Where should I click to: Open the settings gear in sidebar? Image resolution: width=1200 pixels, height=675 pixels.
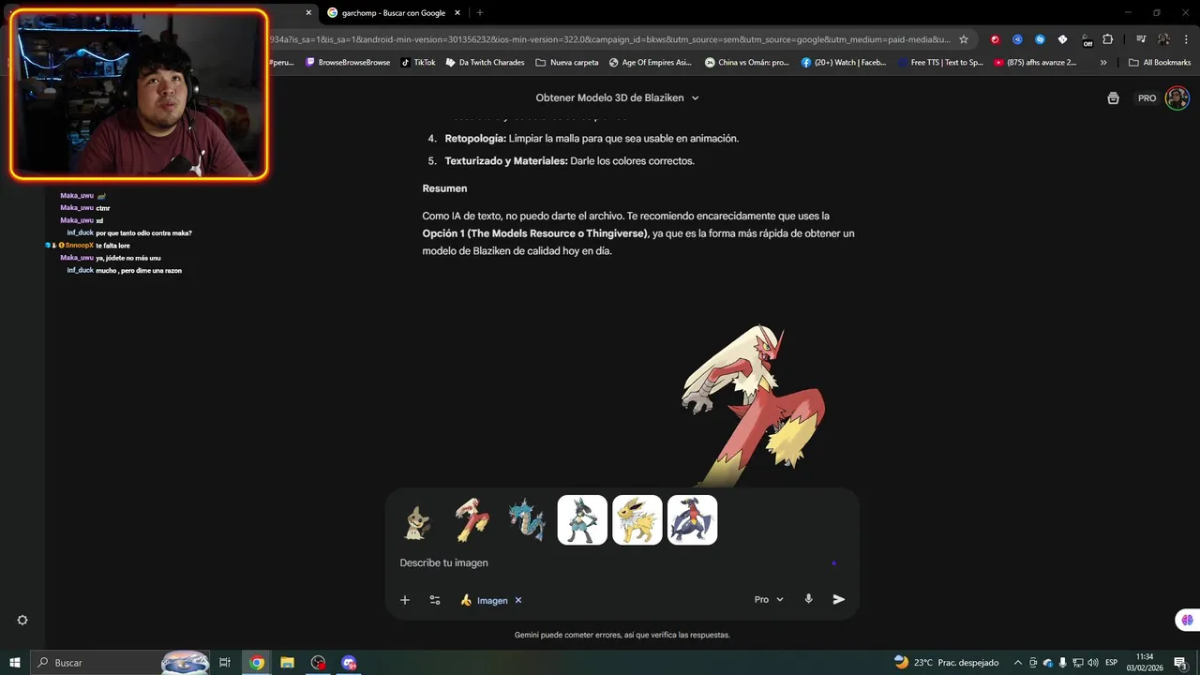pyautogui.click(x=22, y=620)
